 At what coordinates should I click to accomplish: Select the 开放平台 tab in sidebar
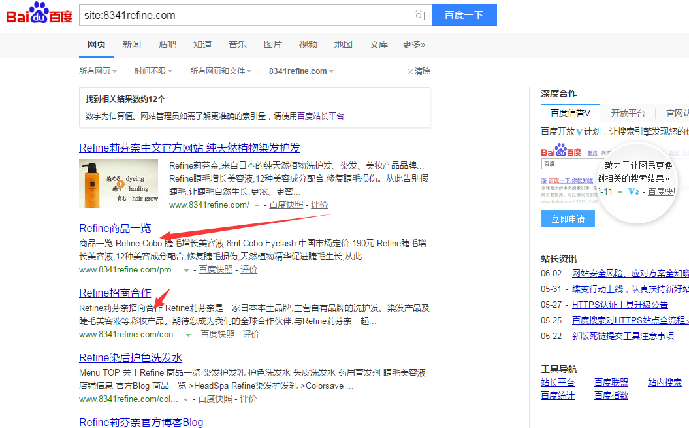[x=628, y=113]
